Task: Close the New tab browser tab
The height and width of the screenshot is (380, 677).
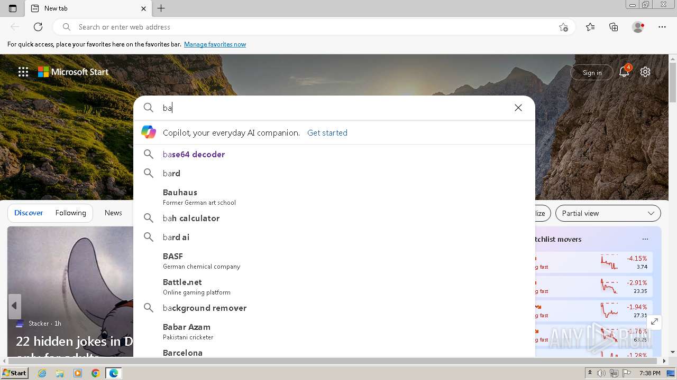Action: (144, 8)
